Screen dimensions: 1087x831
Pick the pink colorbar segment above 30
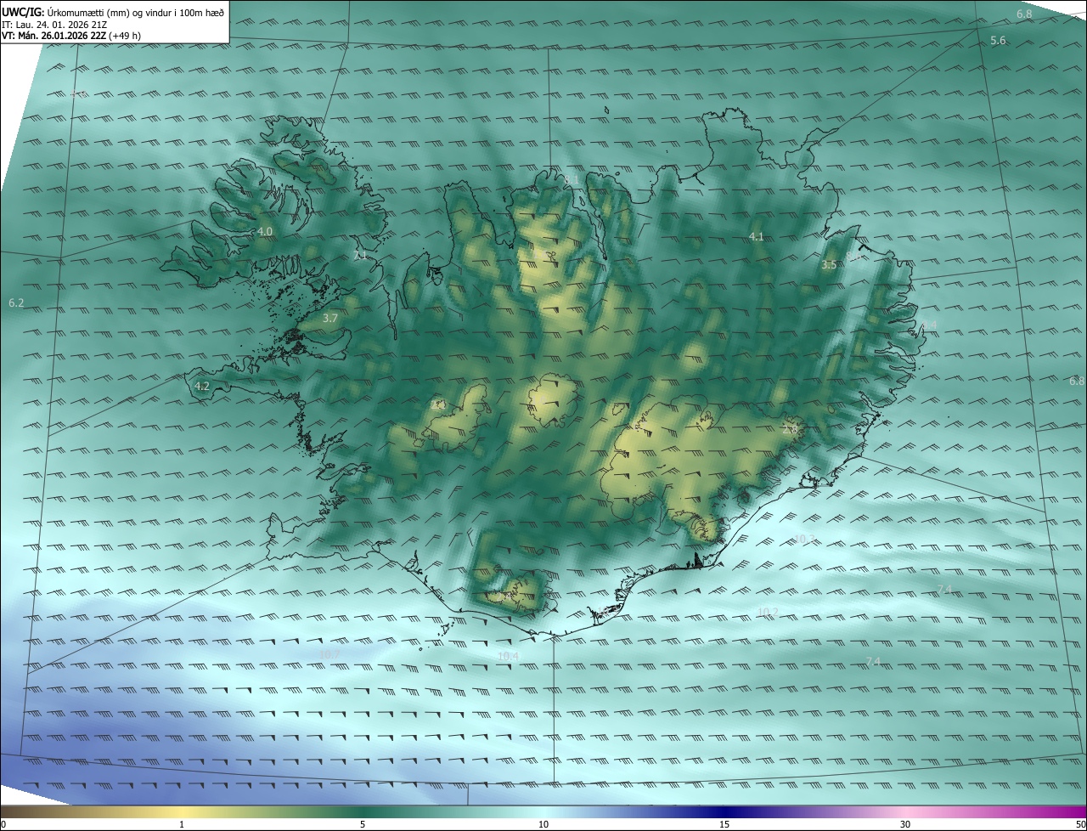905,811
